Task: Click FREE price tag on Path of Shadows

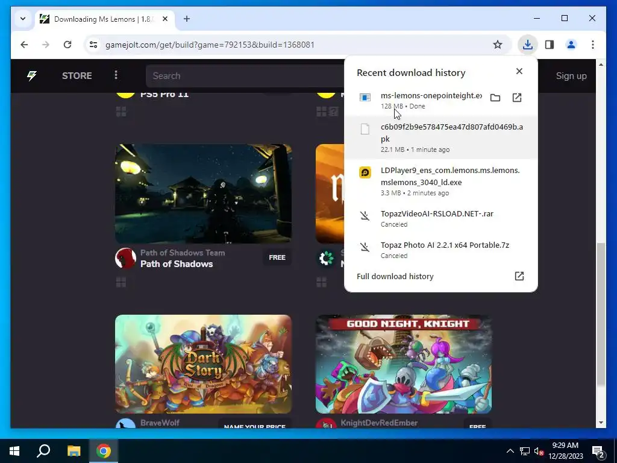Action: point(277,257)
